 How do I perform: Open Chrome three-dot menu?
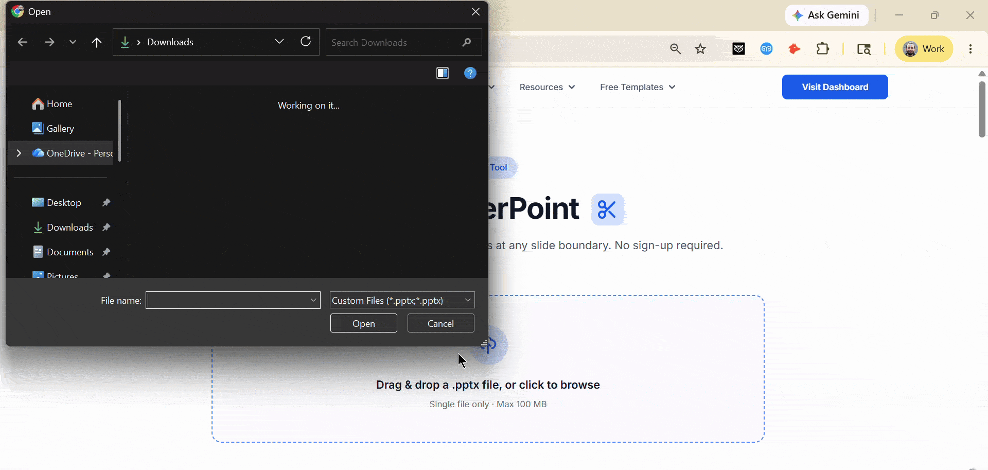971,49
